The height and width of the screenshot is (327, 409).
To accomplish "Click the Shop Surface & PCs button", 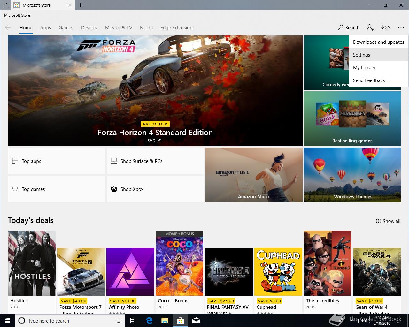I will click(x=155, y=161).
